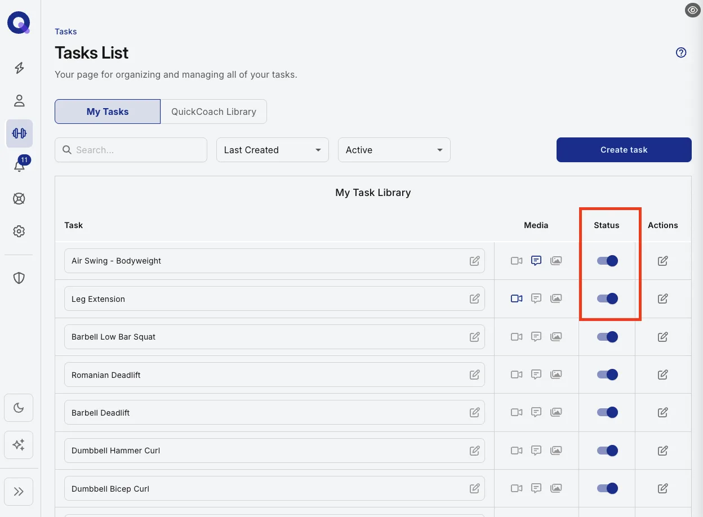Toggle status of Barbell Deadlift
The height and width of the screenshot is (517, 703).
(x=607, y=412)
